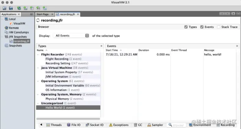Click the Snapshots node icon in tree

tap(6, 46)
